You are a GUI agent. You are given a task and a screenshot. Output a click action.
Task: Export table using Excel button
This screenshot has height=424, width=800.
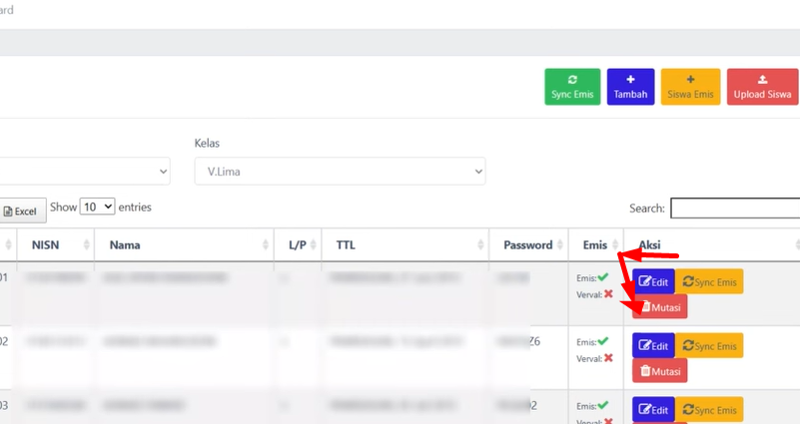(20, 212)
